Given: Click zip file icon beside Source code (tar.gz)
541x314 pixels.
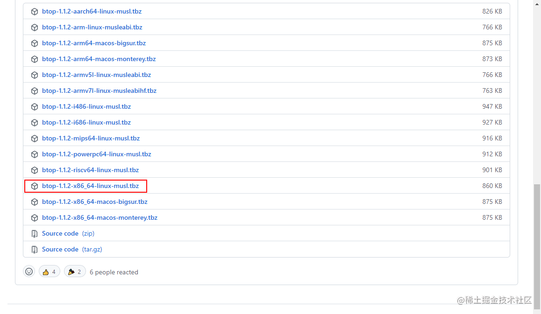Looking at the screenshot, I should (x=35, y=250).
